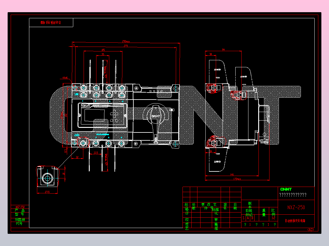Click the "重量" weight header
329x246 pixels.
264,212
